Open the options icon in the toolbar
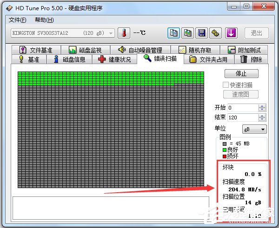This screenshot has height=228, width=279. [x=216, y=33]
